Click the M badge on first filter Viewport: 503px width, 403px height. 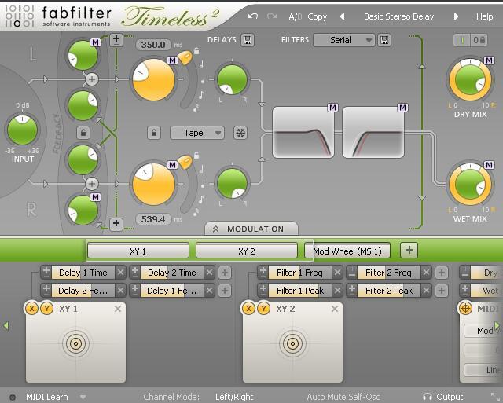(332, 108)
